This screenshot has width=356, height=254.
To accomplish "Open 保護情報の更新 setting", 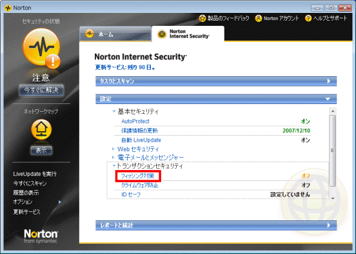I will 139,131.
